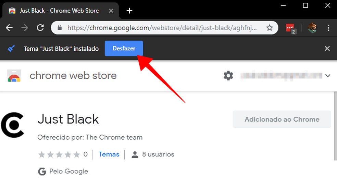Click the Adicionado ao Chrome button
Viewport: 337px width, 189px height.
pyautogui.click(x=282, y=119)
